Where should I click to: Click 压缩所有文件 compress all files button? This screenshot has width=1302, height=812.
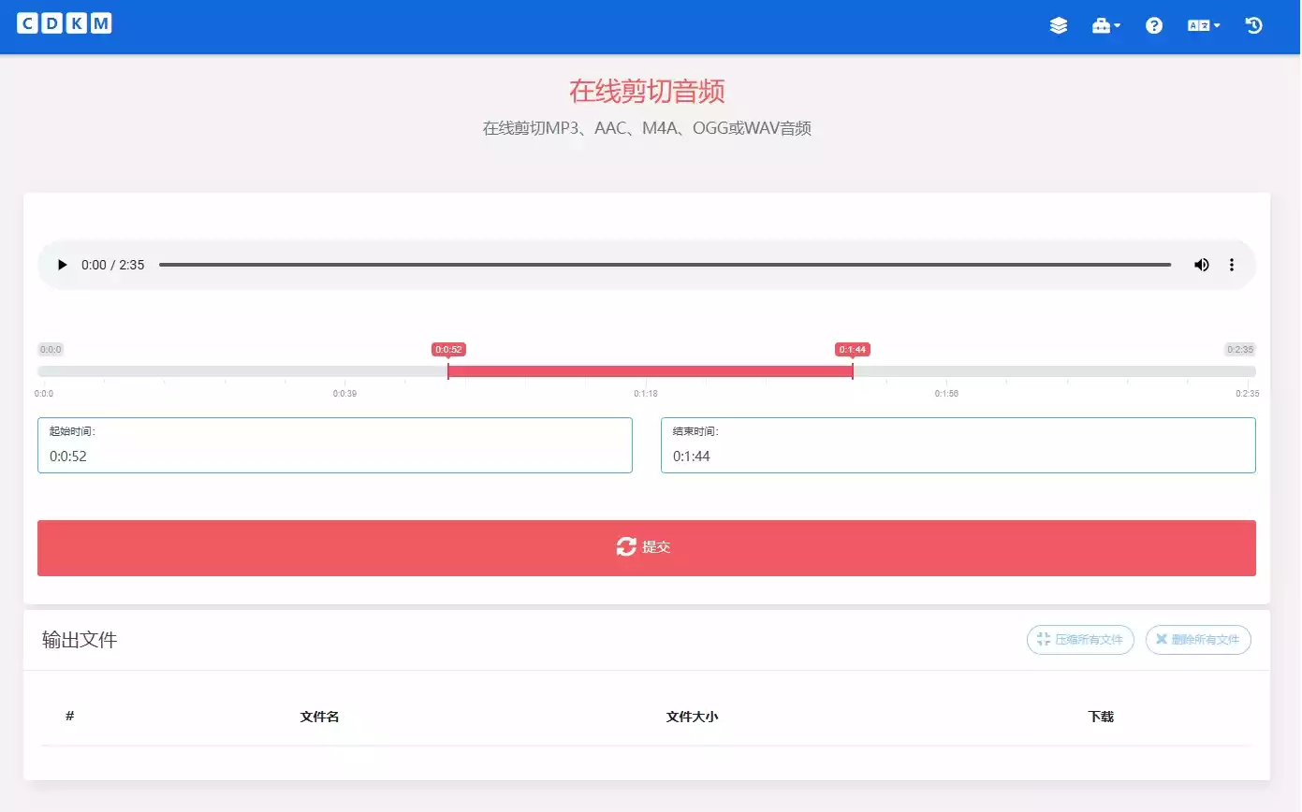[1080, 640]
